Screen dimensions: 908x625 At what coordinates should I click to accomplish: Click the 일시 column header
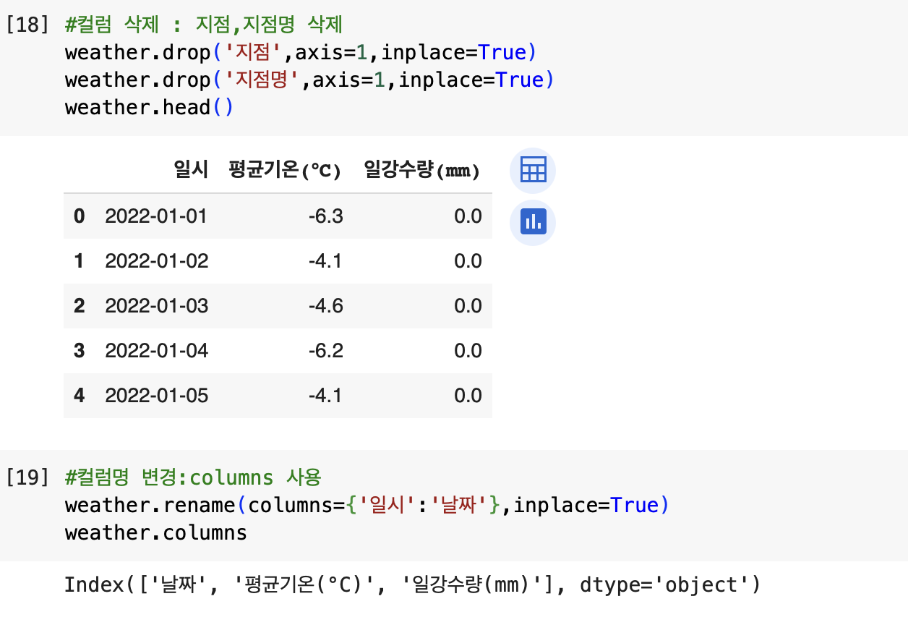191,171
